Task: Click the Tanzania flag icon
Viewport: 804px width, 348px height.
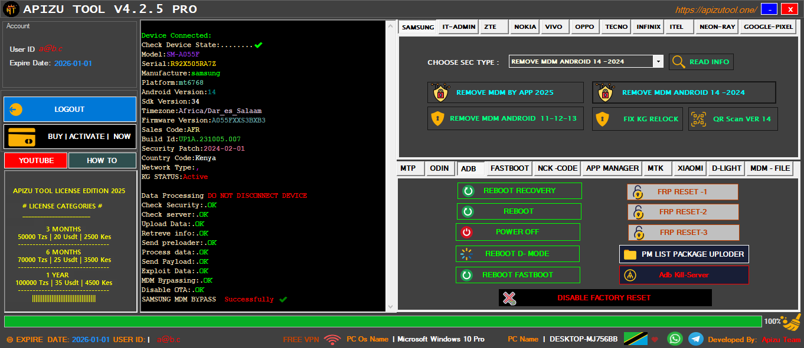Action: tap(636, 339)
